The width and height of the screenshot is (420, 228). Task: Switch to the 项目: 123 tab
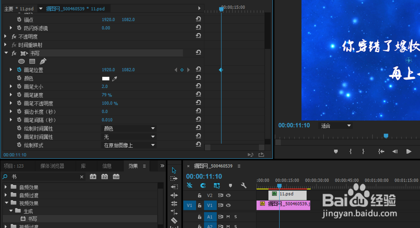coord(14,166)
